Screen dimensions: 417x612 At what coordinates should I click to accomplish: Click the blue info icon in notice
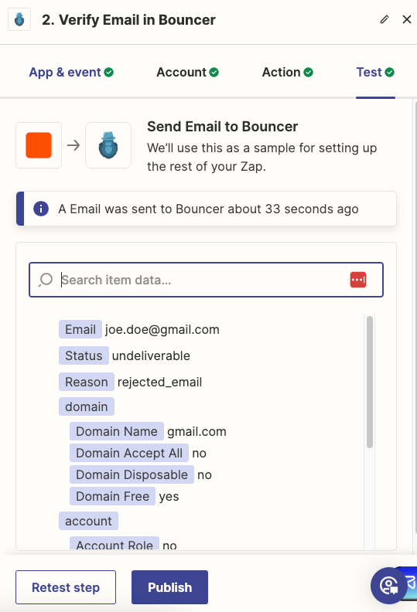[x=41, y=209]
